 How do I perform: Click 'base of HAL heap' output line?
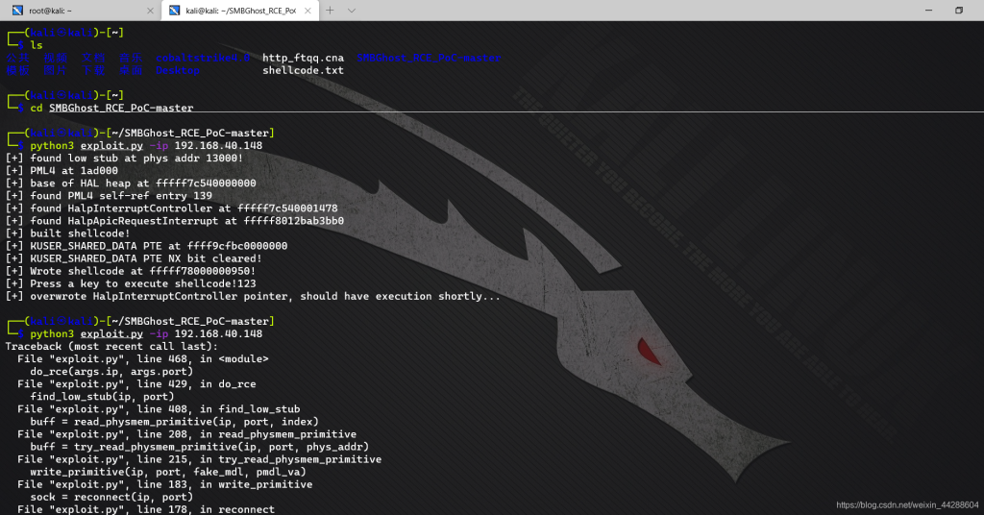click(x=131, y=184)
